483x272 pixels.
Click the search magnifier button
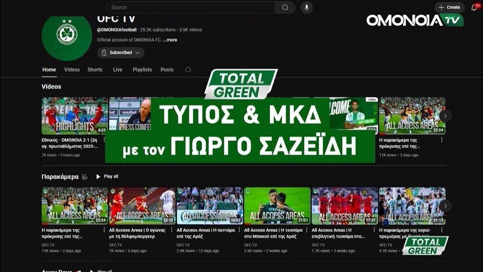click(x=285, y=8)
